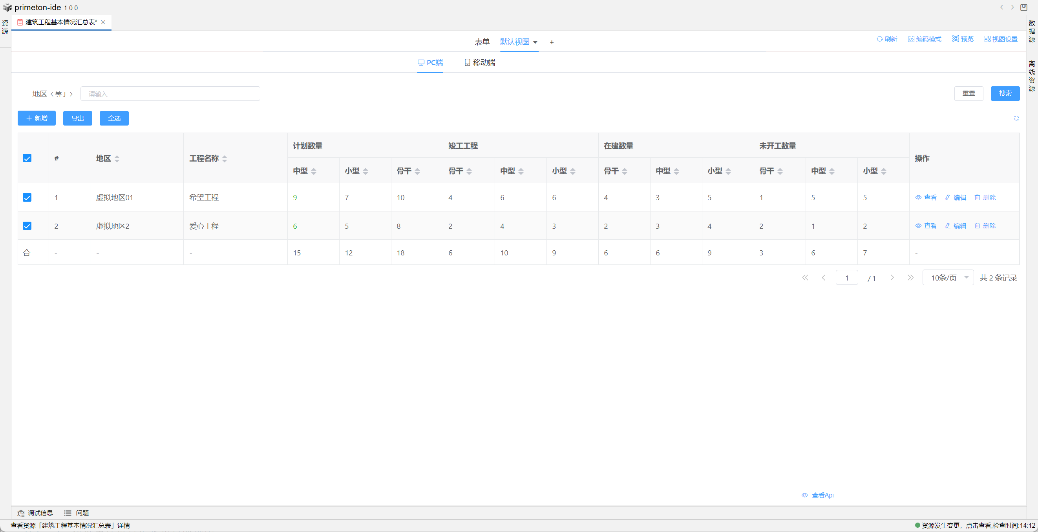The height and width of the screenshot is (532, 1038).
Task: Expand the 默认视图 dropdown arrow
Action: tap(535, 42)
